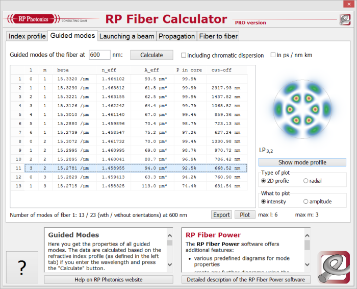Click the n_eff column header

pos(114,70)
